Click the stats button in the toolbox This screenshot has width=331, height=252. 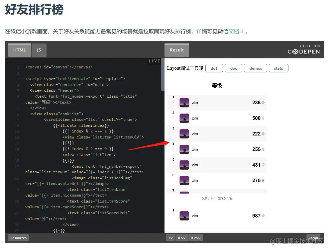pos(278,68)
